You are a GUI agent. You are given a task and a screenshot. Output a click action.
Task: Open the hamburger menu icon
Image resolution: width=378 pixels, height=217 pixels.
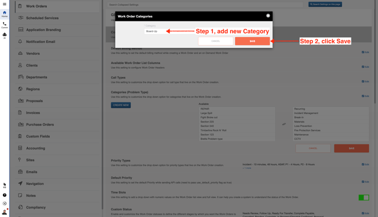[5, 4]
